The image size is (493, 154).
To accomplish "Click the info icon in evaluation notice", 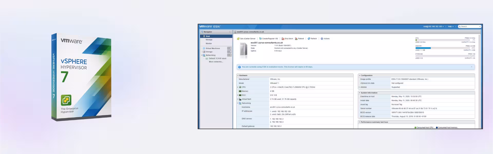I will click(x=240, y=67).
